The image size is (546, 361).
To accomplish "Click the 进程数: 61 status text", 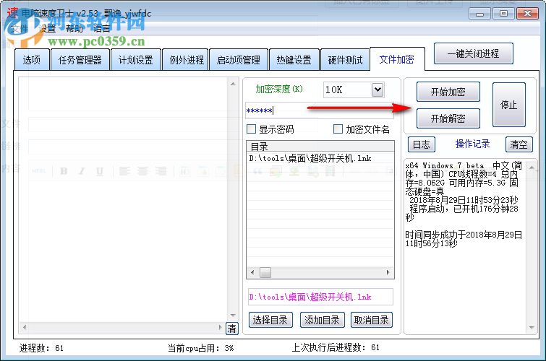I will [41, 348].
